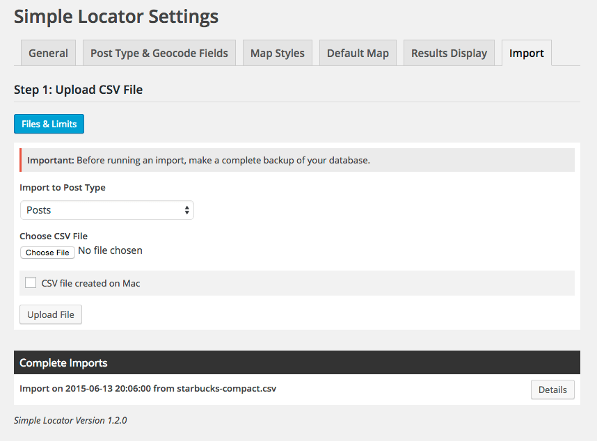Click the starbucks-compact.csv import entry text

(148, 389)
